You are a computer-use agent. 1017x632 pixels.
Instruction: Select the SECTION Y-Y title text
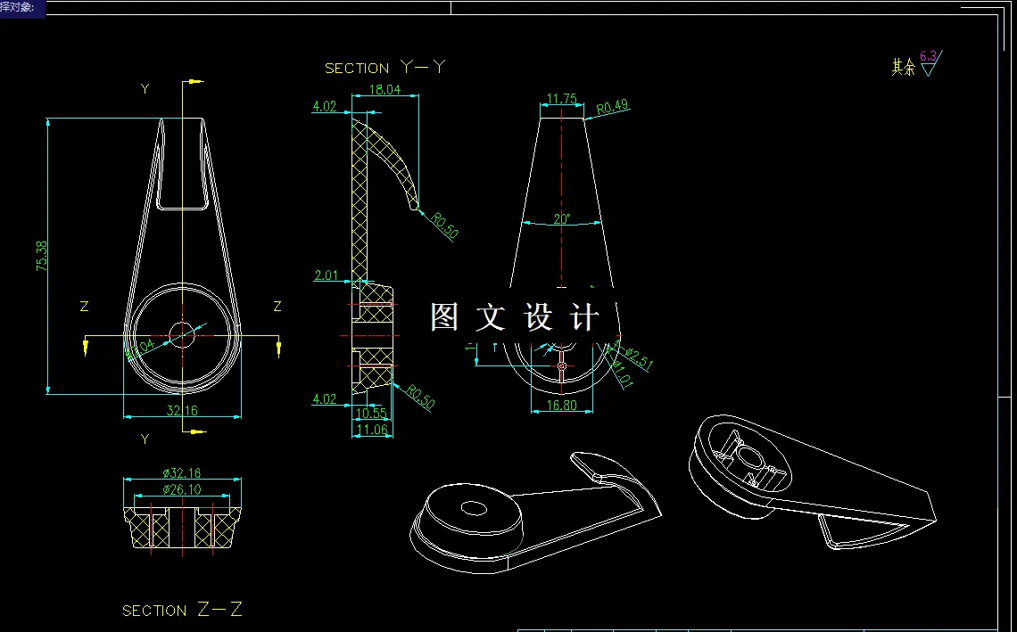click(385, 67)
